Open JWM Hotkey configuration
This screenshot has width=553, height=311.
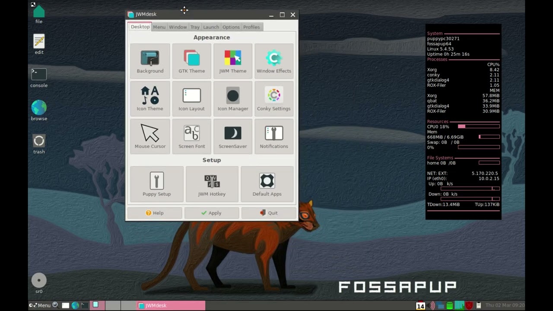pos(212,184)
